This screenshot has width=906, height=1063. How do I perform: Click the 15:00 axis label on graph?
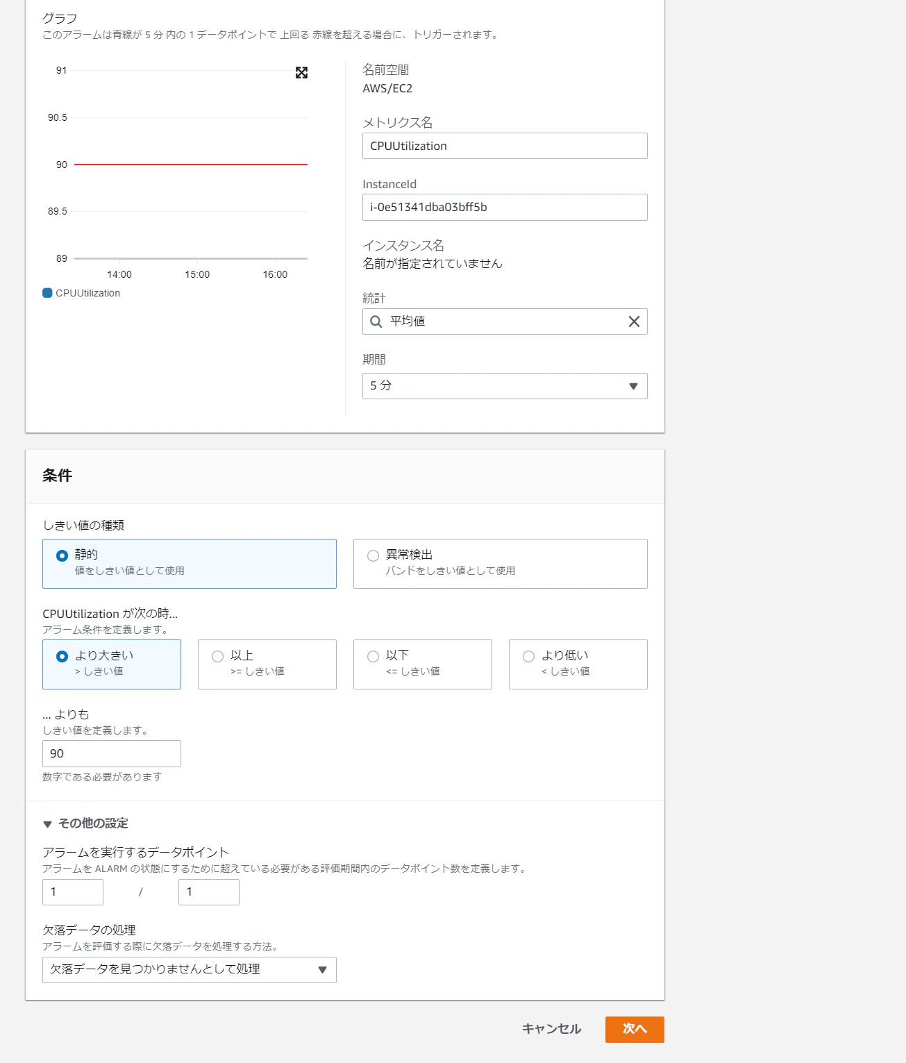click(197, 274)
